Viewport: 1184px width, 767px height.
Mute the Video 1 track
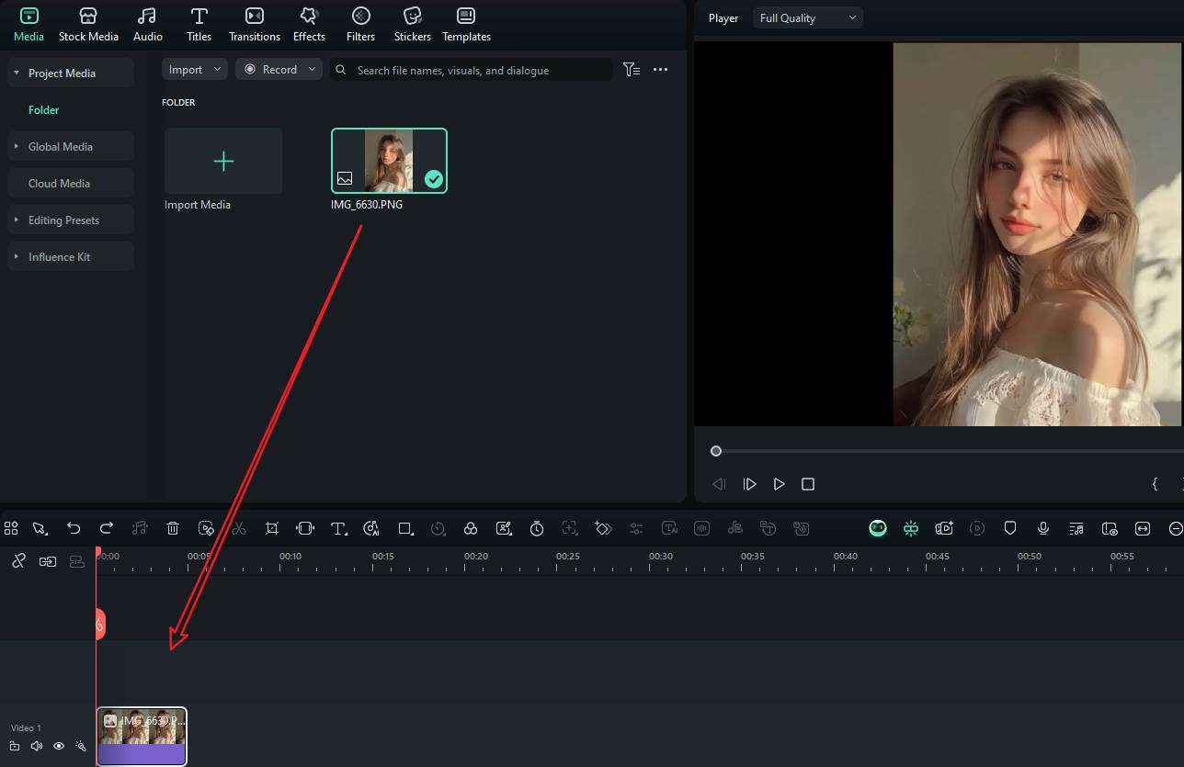[37, 747]
